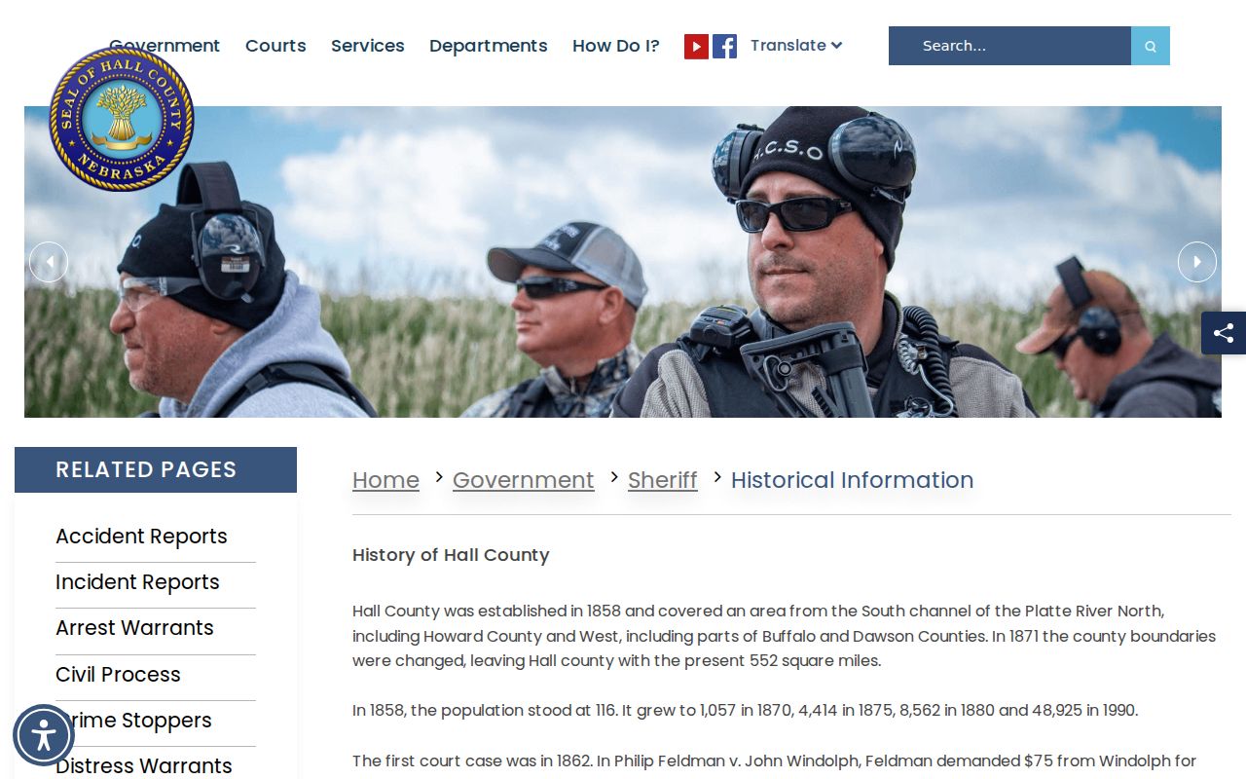Click the search magnifier button
This screenshot has height=779, width=1246.
1151,46
